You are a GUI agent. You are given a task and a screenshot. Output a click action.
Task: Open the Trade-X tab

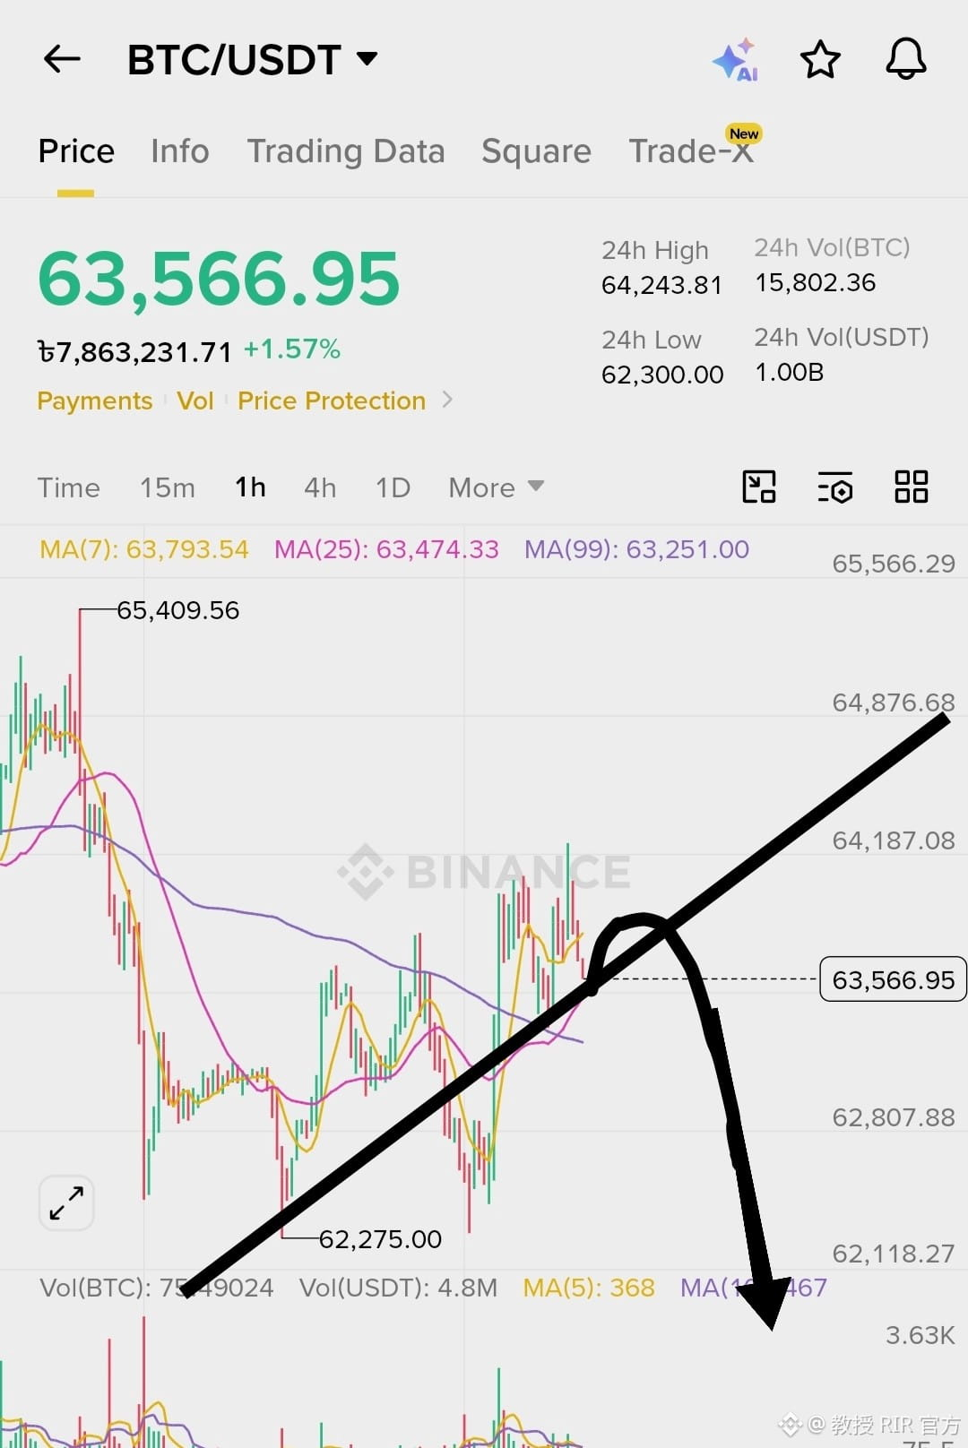(x=691, y=151)
